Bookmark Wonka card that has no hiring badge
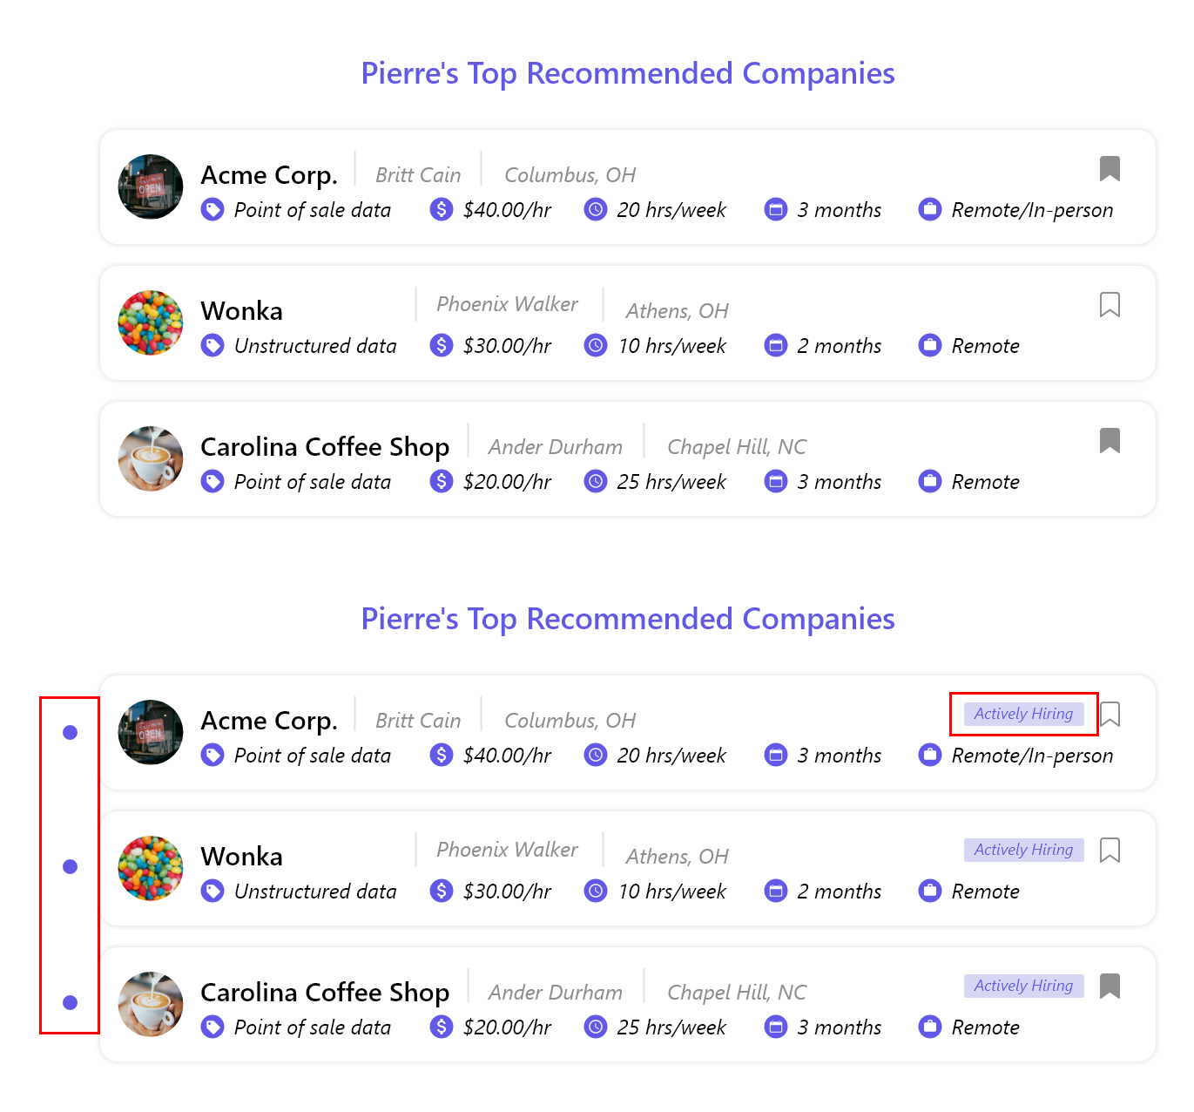 coord(1110,304)
